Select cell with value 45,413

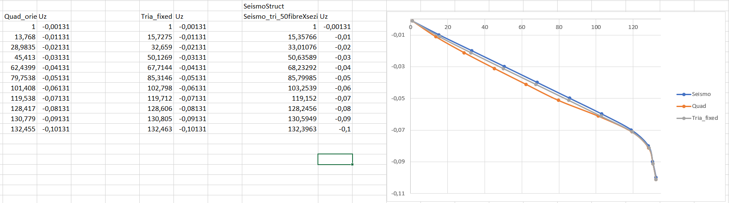20,57
